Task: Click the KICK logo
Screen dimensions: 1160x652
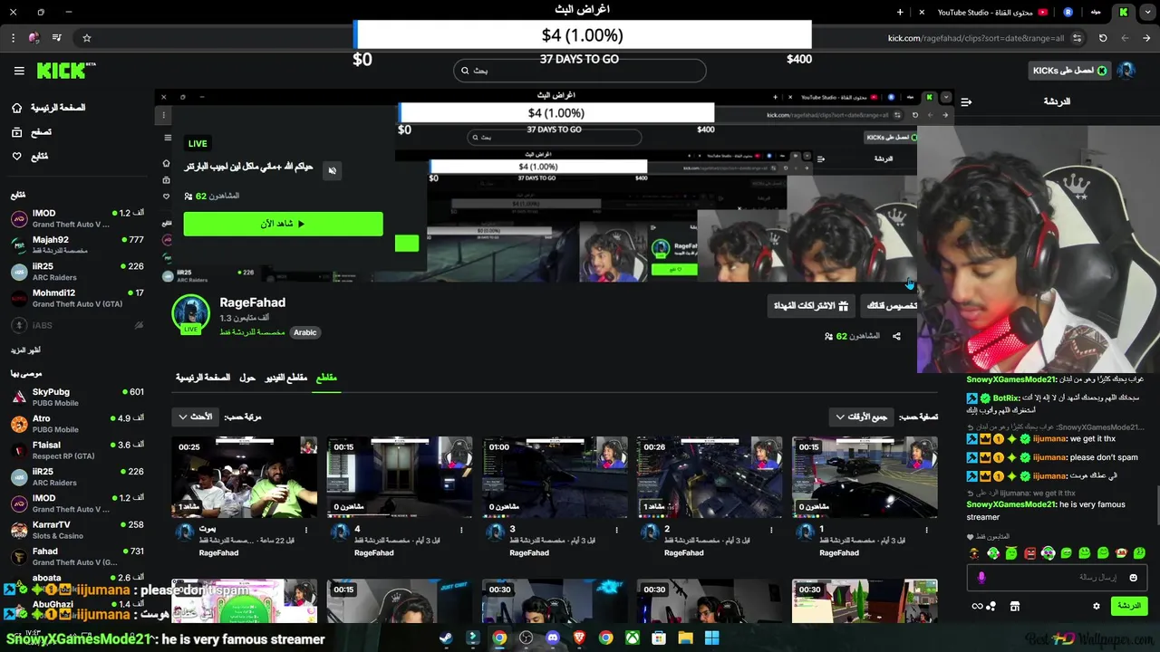Action: pos(66,70)
